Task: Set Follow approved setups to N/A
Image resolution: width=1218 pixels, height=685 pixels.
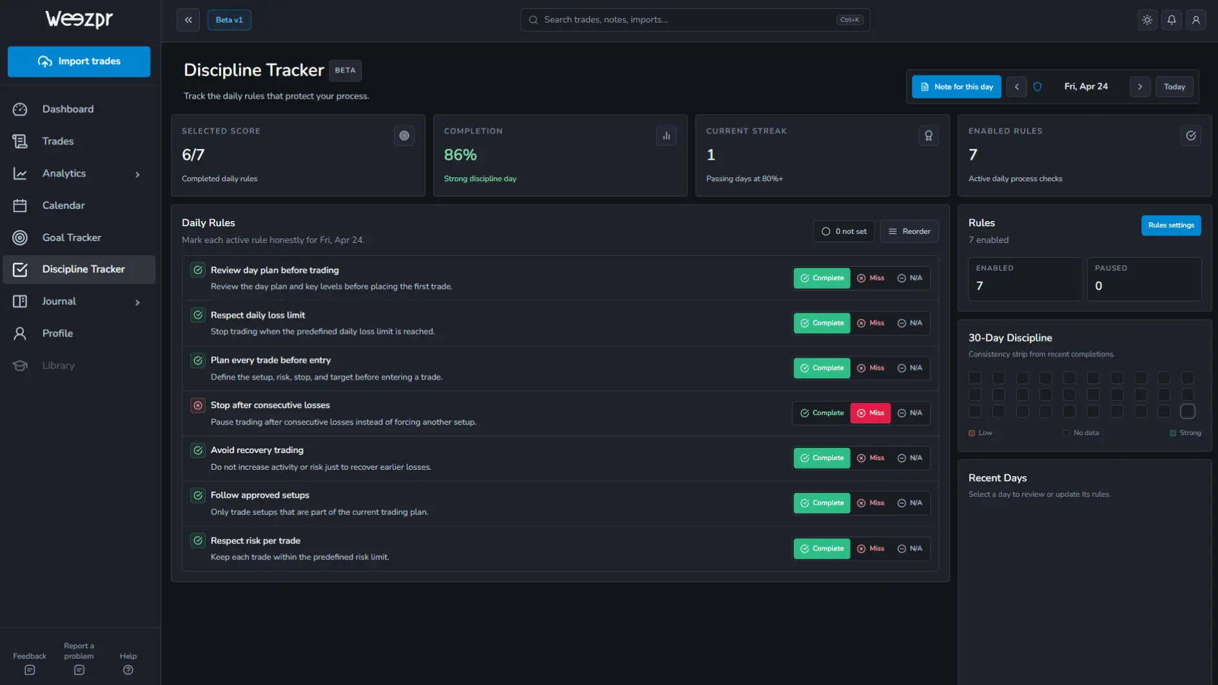Action: click(910, 503)
